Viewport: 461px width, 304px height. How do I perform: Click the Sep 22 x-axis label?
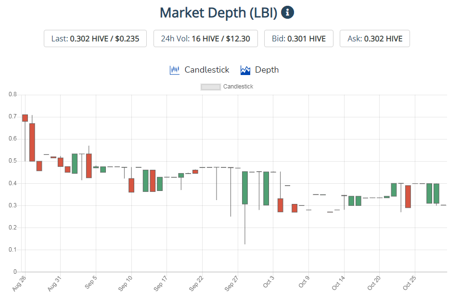pos(196,284)
